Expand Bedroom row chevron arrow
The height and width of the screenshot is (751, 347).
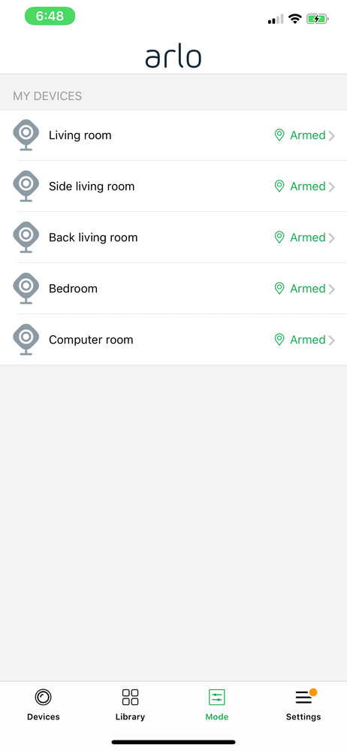[x=332, y=289]
